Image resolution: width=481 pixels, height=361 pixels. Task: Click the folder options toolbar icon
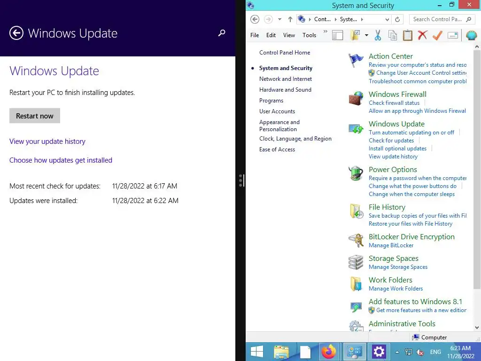356,35
